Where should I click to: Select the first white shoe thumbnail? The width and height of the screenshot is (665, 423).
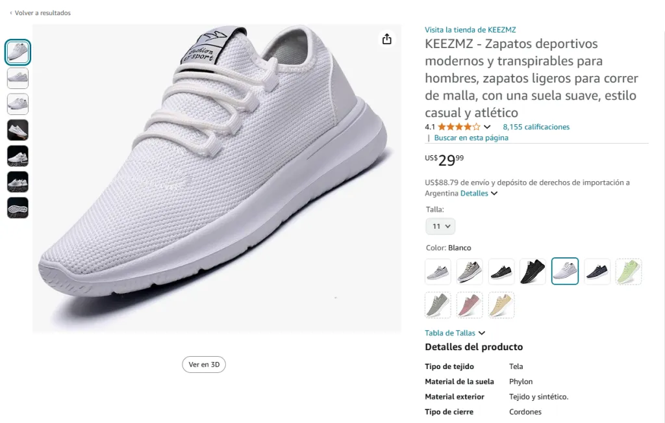(x=18, y=52)
